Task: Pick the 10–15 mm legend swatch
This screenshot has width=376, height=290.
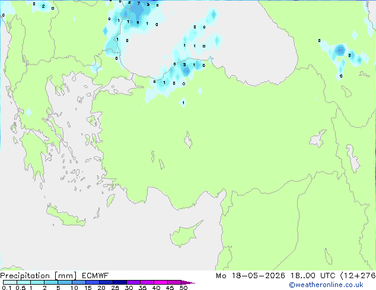Action: click(x=79, y=282)
